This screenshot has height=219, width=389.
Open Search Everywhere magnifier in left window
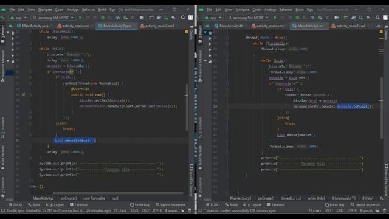click(183, 18)
